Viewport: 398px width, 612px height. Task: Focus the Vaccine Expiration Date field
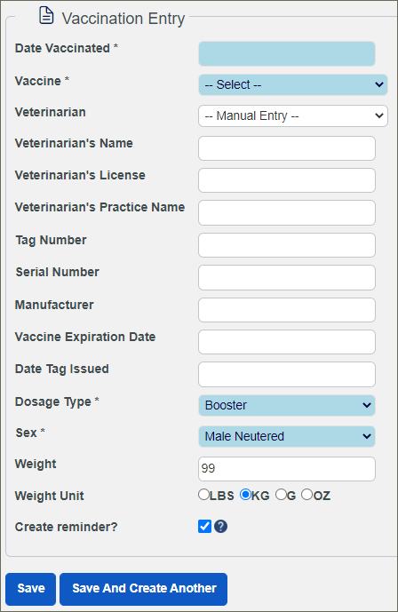click(x=287, y=342)
